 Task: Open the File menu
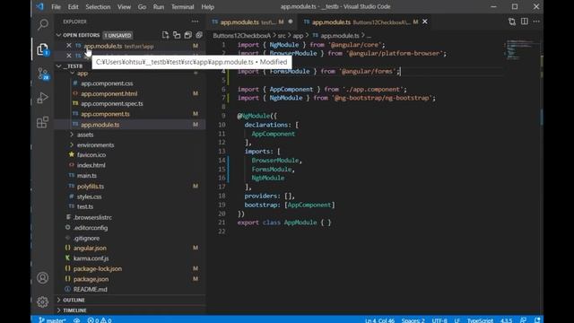point(56,7)
